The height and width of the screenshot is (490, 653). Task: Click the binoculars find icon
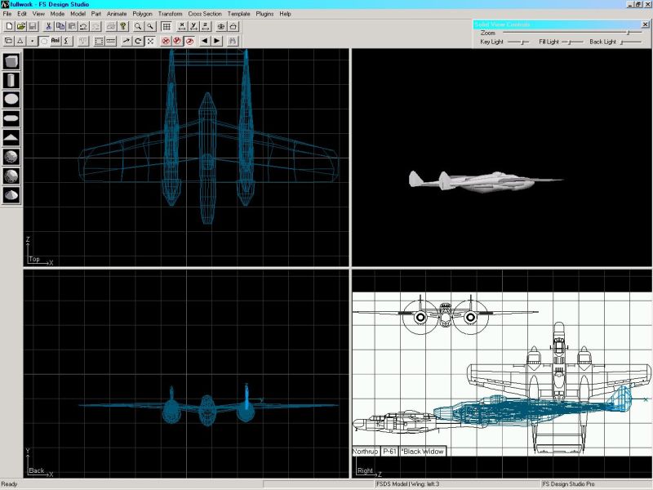coord(233,40)
